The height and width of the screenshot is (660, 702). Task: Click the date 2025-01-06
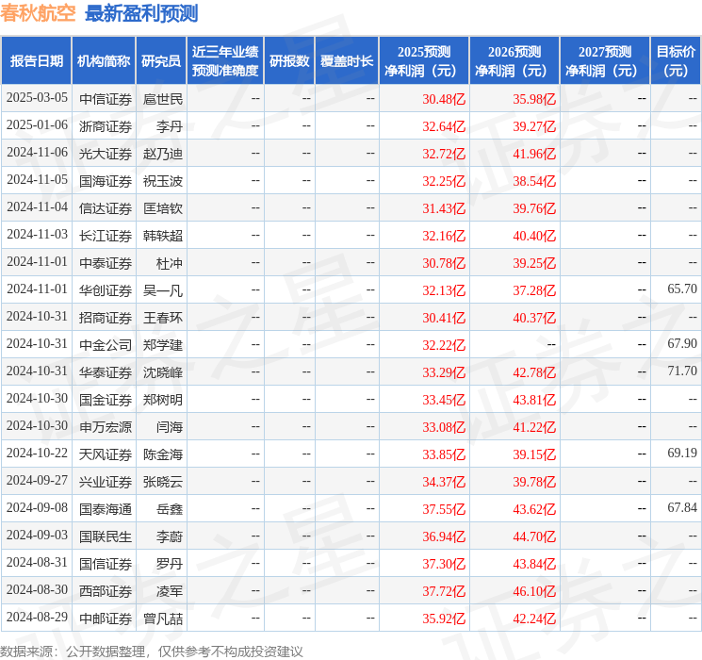(37, 125)
